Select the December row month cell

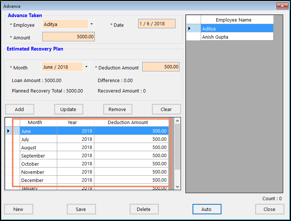[38, 180]
